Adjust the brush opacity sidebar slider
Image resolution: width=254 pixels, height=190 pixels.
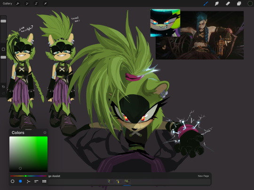point(3,57)
